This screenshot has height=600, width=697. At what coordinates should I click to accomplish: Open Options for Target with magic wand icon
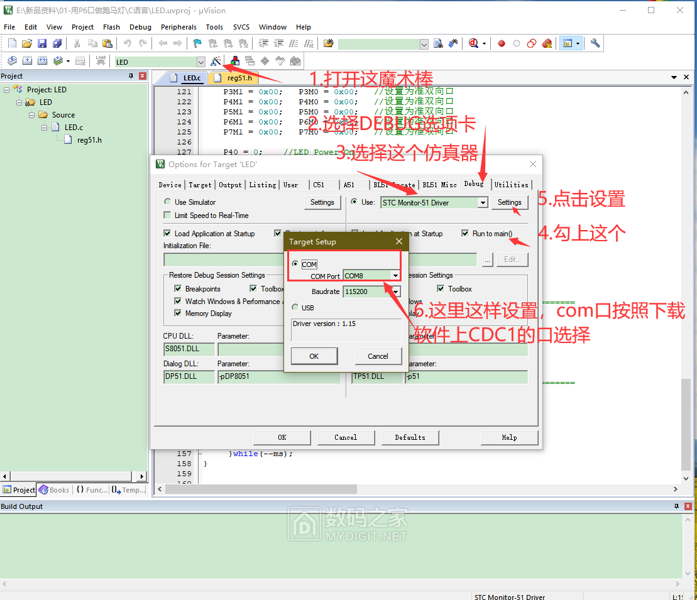click(216, 60)
